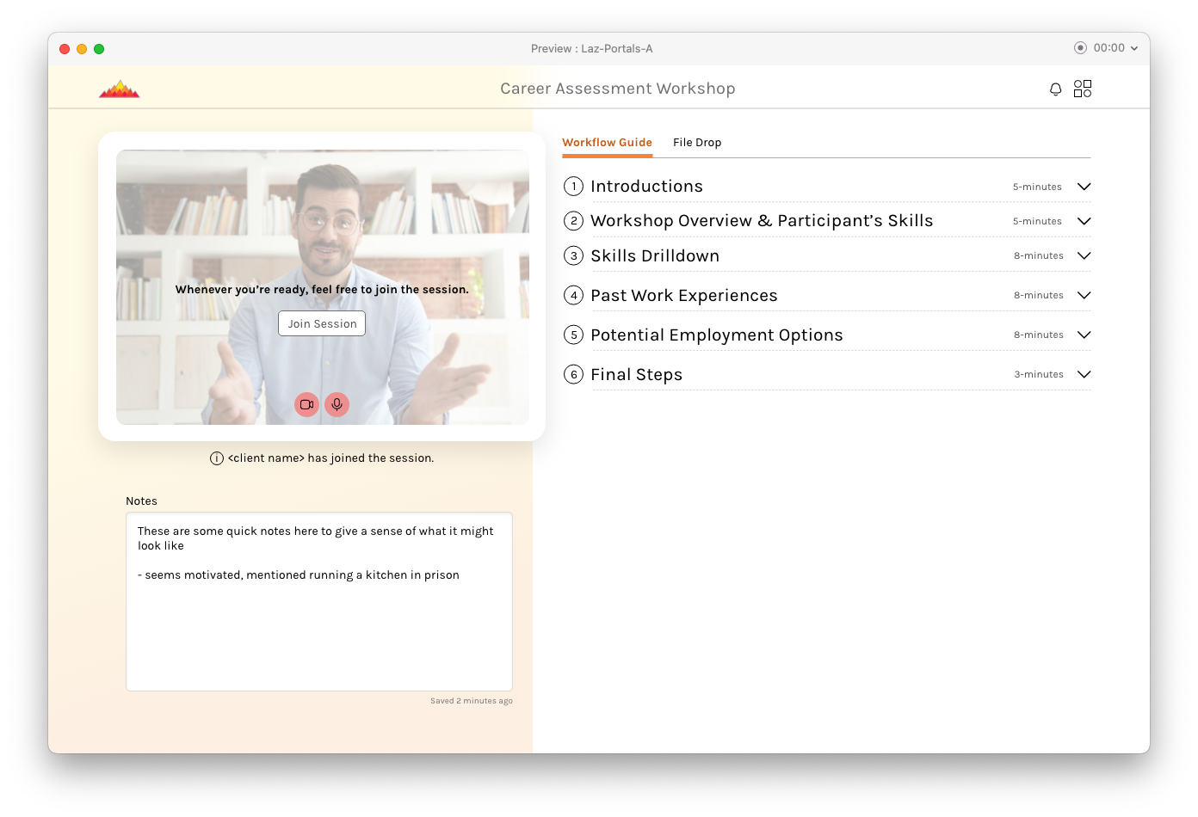Screen dimensions: 1198x817
Task: Click the step 1 circle for Introductions
Action: click(574, 187)
